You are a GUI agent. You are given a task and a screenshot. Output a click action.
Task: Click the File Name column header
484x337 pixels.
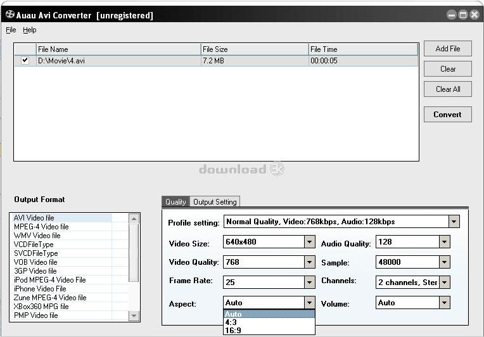point(118,49)
